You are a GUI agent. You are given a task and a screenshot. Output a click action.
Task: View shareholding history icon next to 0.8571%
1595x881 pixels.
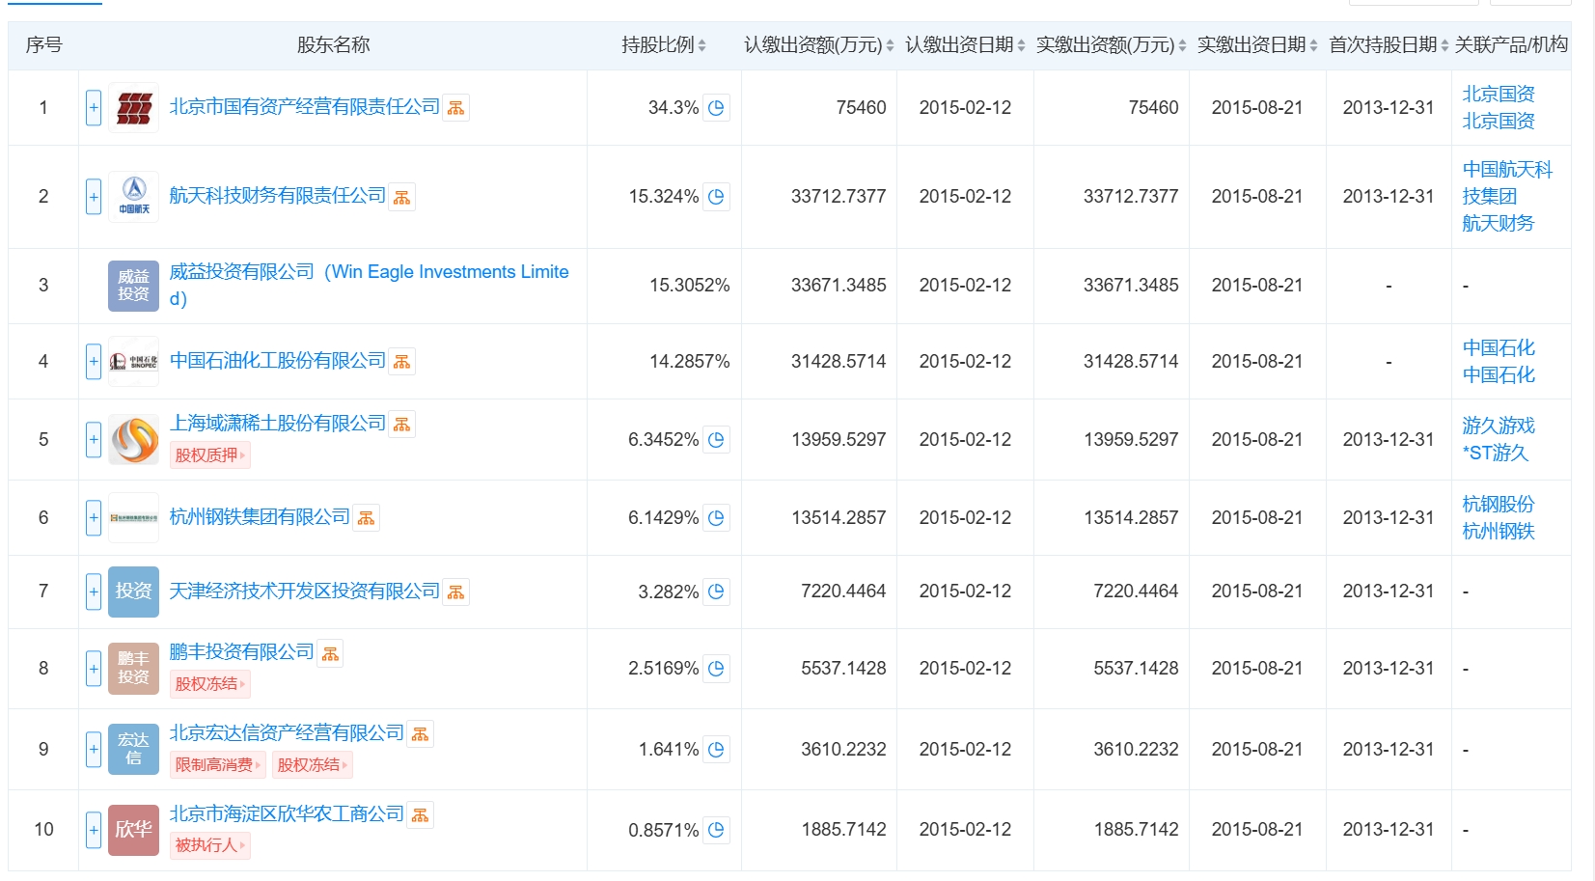[716, 830]
